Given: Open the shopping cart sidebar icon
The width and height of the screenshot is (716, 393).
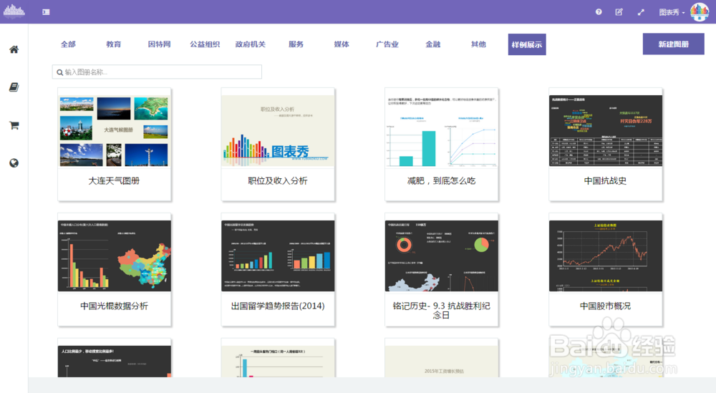Looking at the screenshot, I should coord(14,125).
